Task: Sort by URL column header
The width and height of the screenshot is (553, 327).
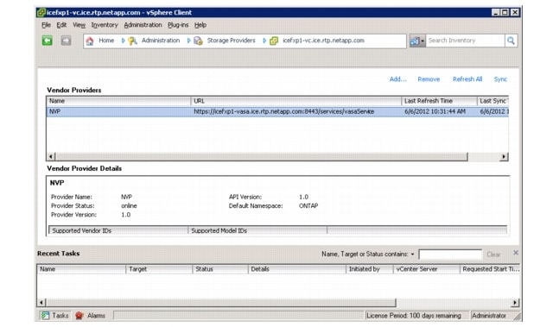Action: (296, 101)
